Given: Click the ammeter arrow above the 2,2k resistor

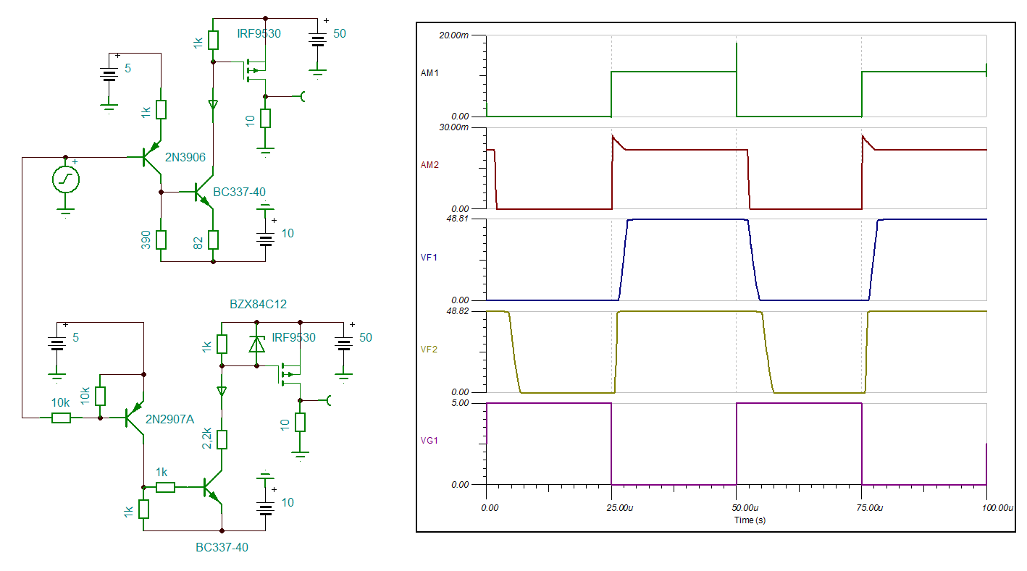Looking at the screenshot, I should pyautogui.click(x=222, y=392).
